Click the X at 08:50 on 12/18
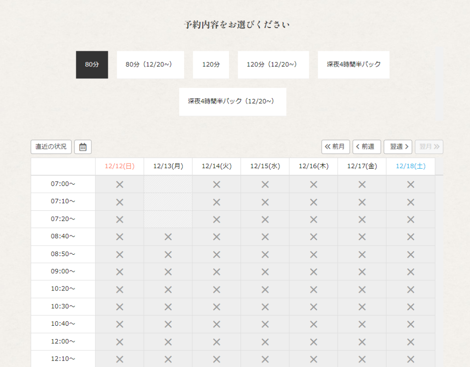This screenshot has height=367, width=470. pos(411,255)
